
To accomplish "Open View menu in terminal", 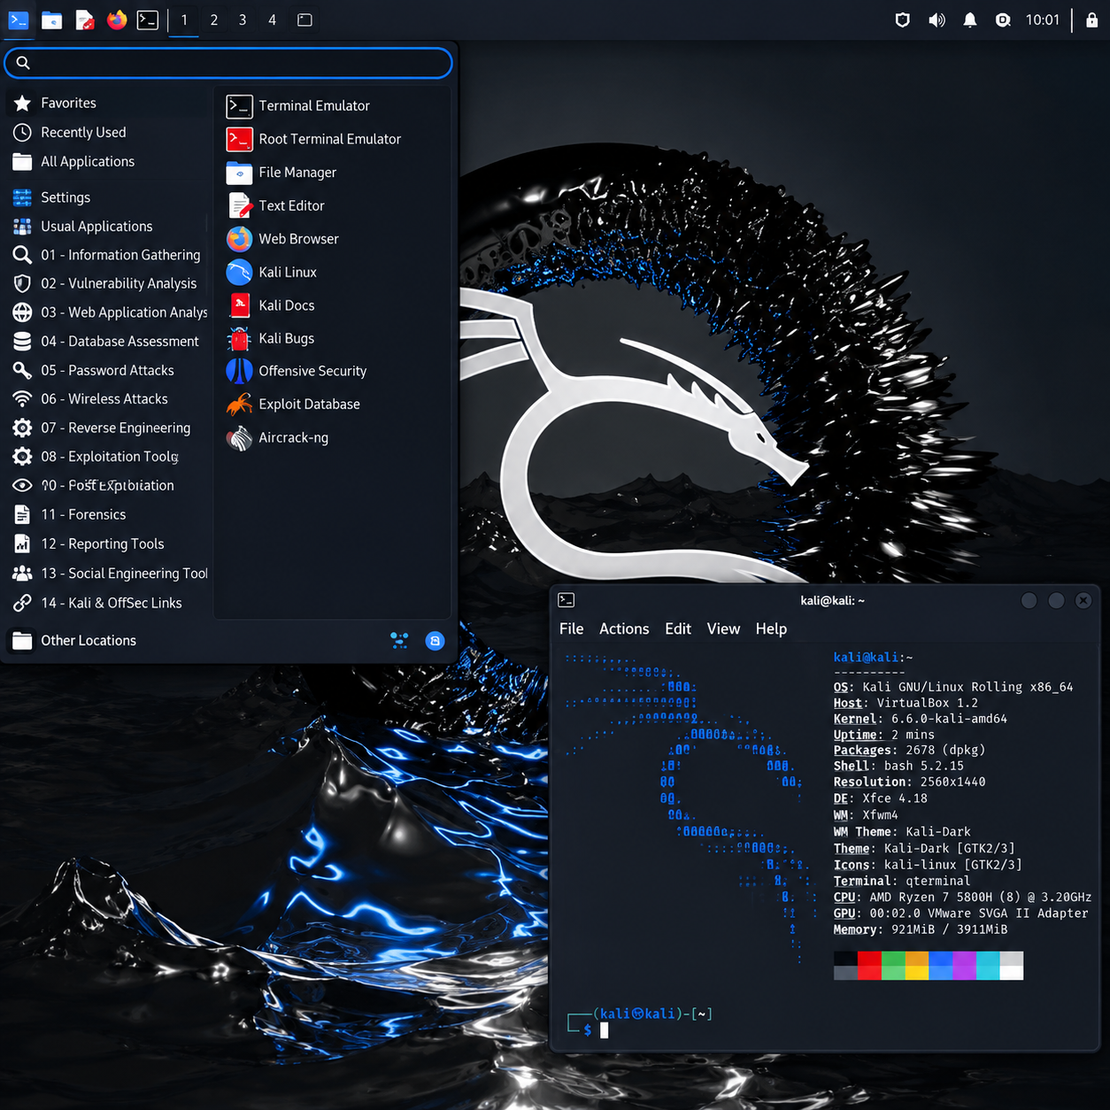I will pyautogui.click(x=723, y=628).
